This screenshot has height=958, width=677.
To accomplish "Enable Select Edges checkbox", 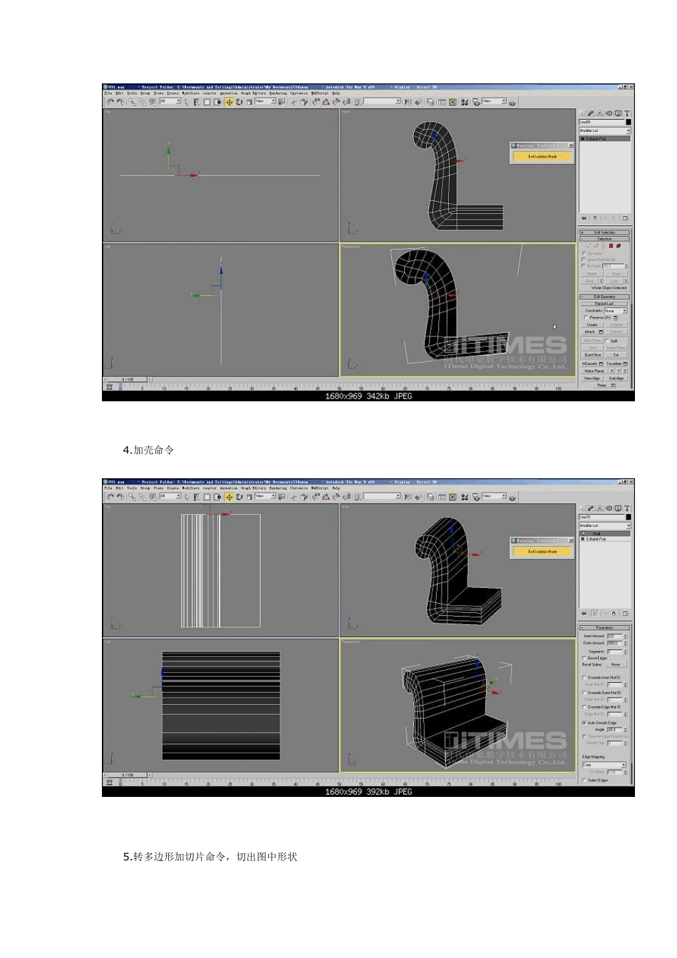I will (584, 781).
